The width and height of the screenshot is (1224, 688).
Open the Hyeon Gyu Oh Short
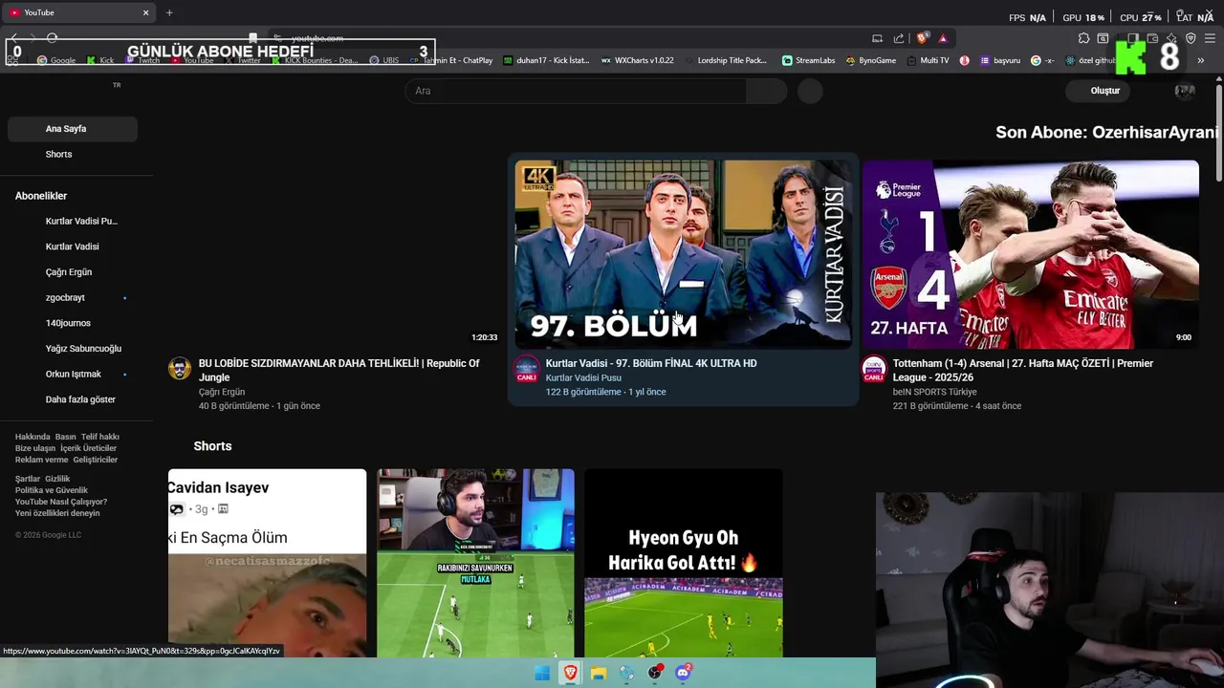click(684, 563)
